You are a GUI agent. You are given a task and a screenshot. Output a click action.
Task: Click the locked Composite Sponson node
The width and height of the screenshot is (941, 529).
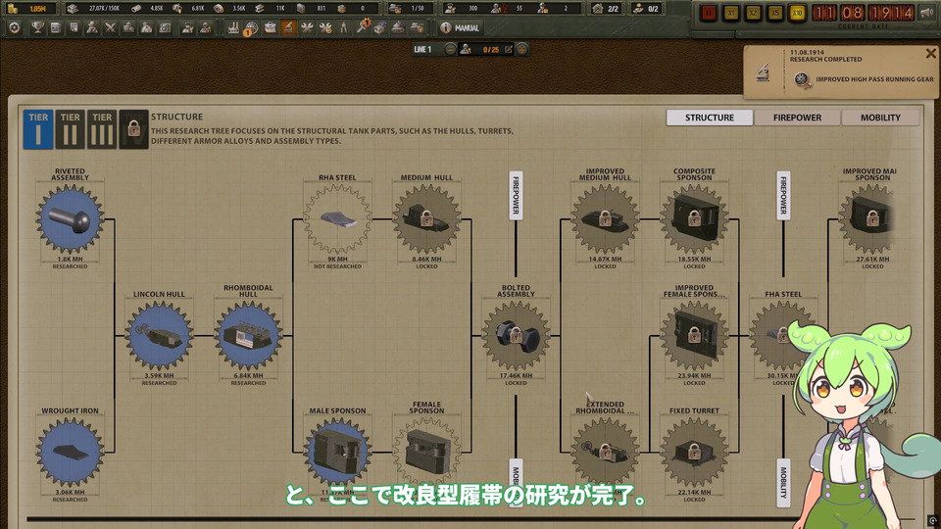[x=694, y=219]
